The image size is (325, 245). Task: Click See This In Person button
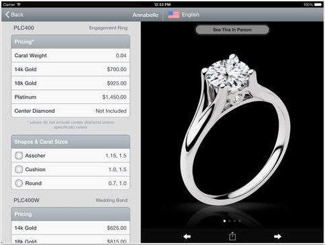coord(232,30)
